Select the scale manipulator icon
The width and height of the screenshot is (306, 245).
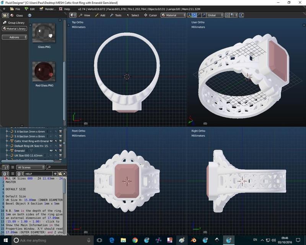pos(203,15)
